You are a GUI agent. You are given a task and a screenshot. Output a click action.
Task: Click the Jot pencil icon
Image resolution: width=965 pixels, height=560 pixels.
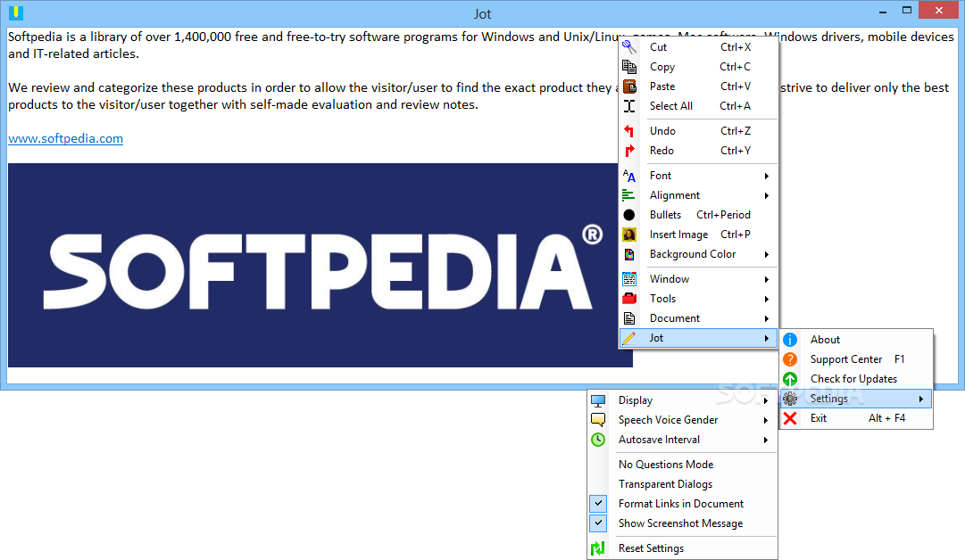(629, 337)
